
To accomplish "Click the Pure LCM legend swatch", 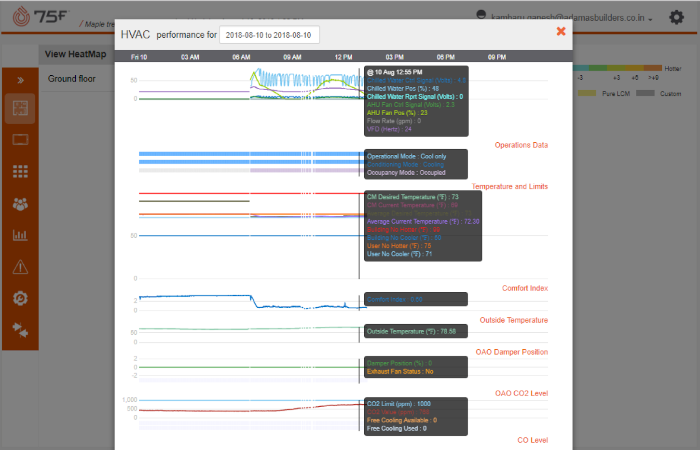I will click(x=587, y=93).
